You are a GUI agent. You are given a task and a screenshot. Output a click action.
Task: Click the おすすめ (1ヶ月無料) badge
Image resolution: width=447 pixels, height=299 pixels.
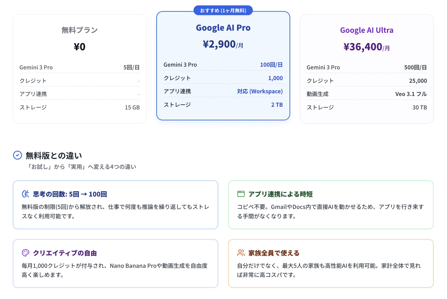pos(223,10)
